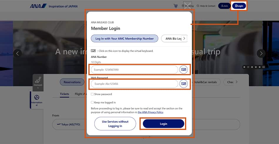Close the Member Login dialog
The height and width of the screenshot is (144, 279).
pos(187,6)
